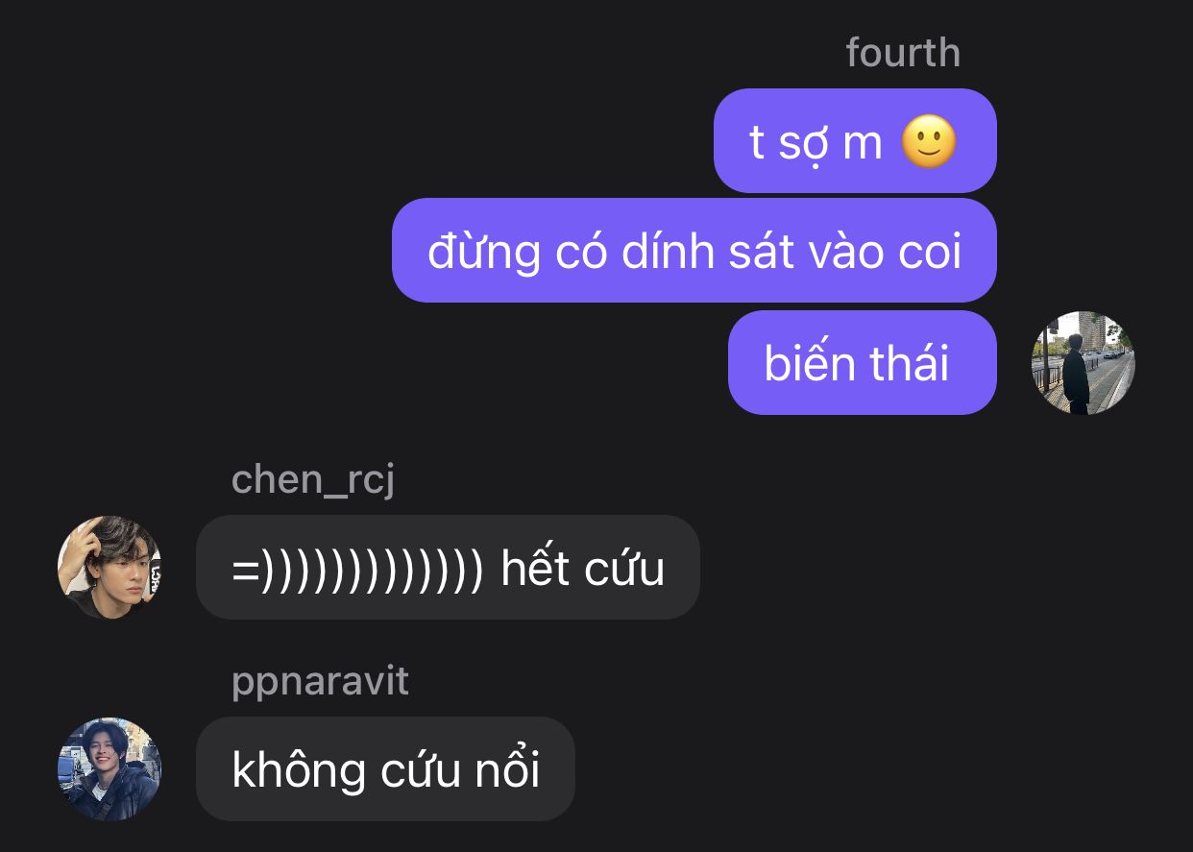Open the ppnaravit username label
The height and width of the screenshot is (852, 1193).
point(320,681)
